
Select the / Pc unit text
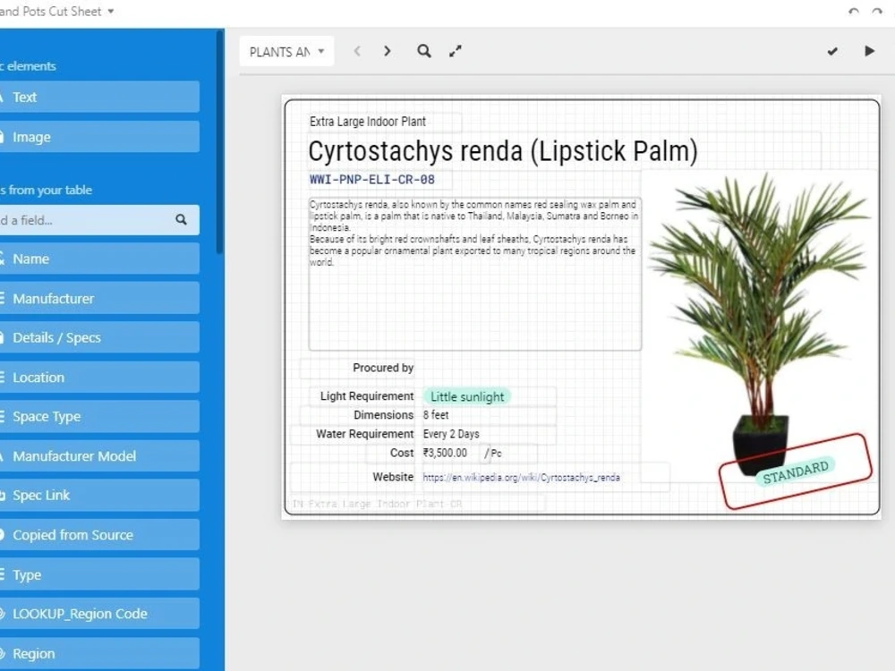tap(492, 454)
